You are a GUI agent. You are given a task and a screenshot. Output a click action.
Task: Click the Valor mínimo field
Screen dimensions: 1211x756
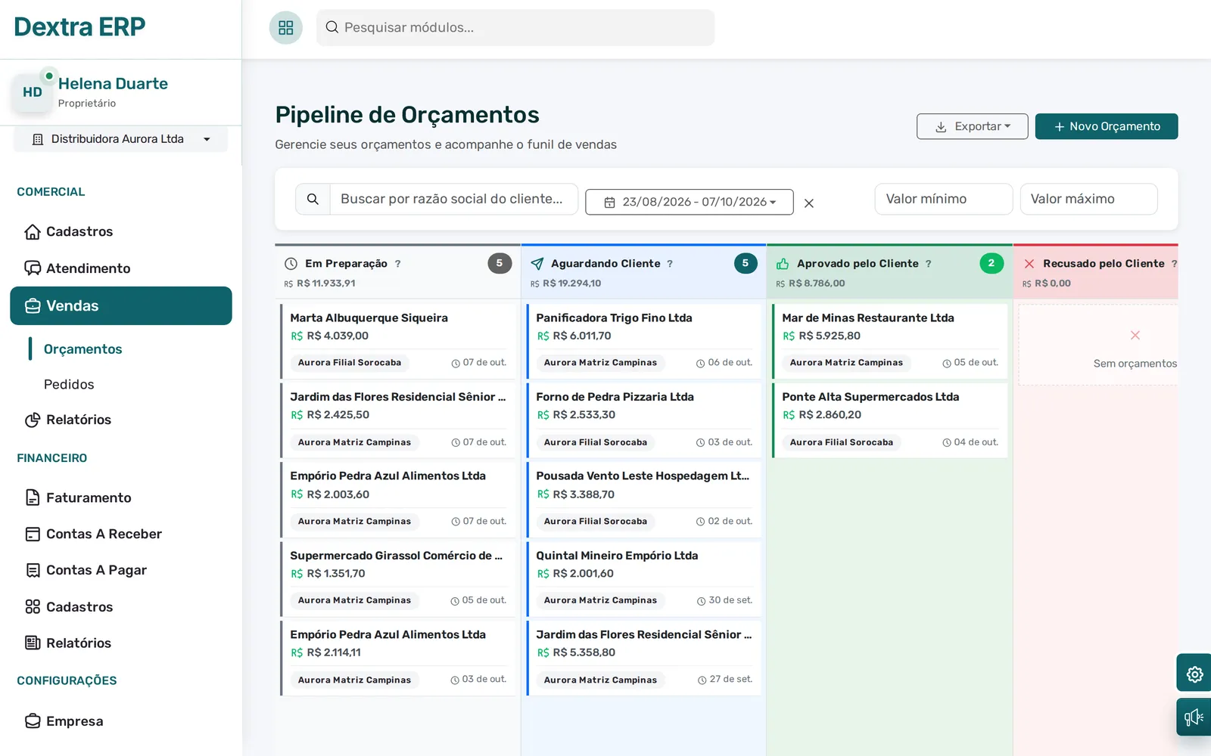pyautogui.click(x=944, y=199)
